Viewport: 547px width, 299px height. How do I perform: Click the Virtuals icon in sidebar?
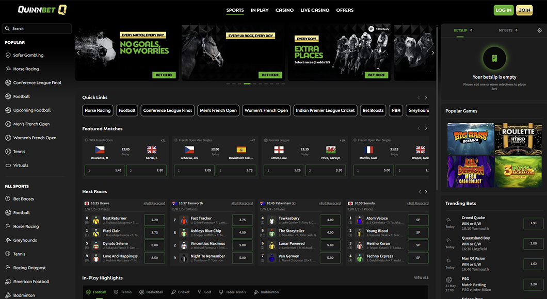pyautogui.click(x=8, y=165)
